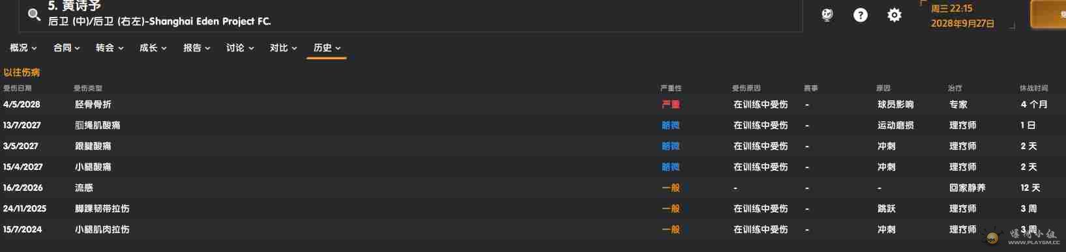The image size is (1066, 252).
Task: Open the settings gear icon
Action: [x=895, y=15]
